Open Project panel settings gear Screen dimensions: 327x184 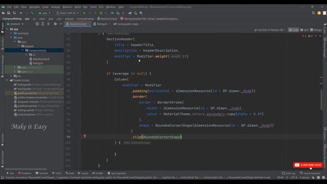55,24
